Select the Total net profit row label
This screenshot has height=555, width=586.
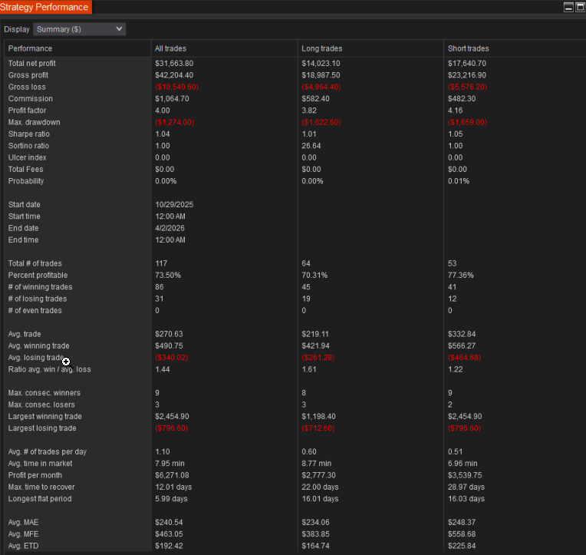(31, 63)
